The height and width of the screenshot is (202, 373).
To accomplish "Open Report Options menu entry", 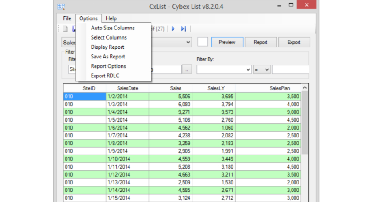I will [108, 66].
